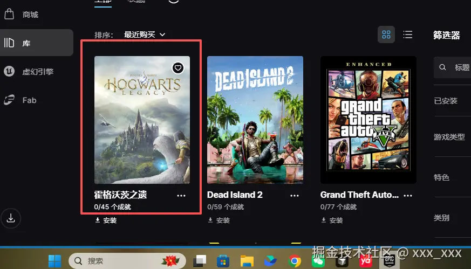Click the 标题 filter search field
The image size is (471, 269).
click(459, 67)
